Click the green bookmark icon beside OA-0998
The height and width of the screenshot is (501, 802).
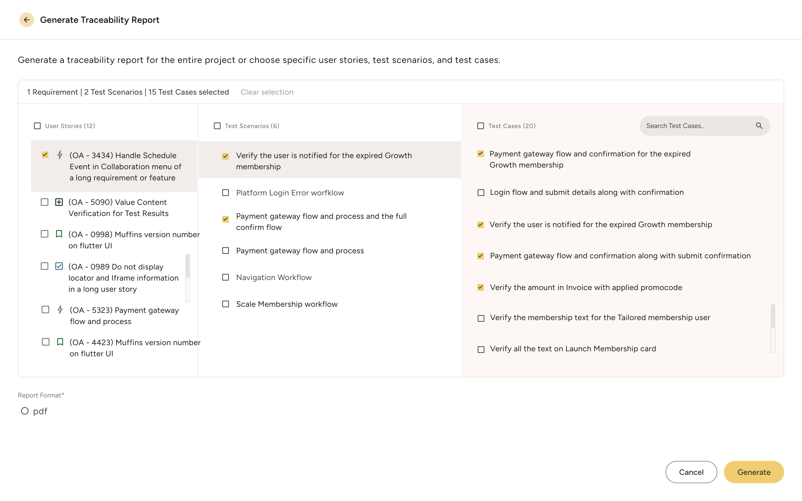coord(60,234)
